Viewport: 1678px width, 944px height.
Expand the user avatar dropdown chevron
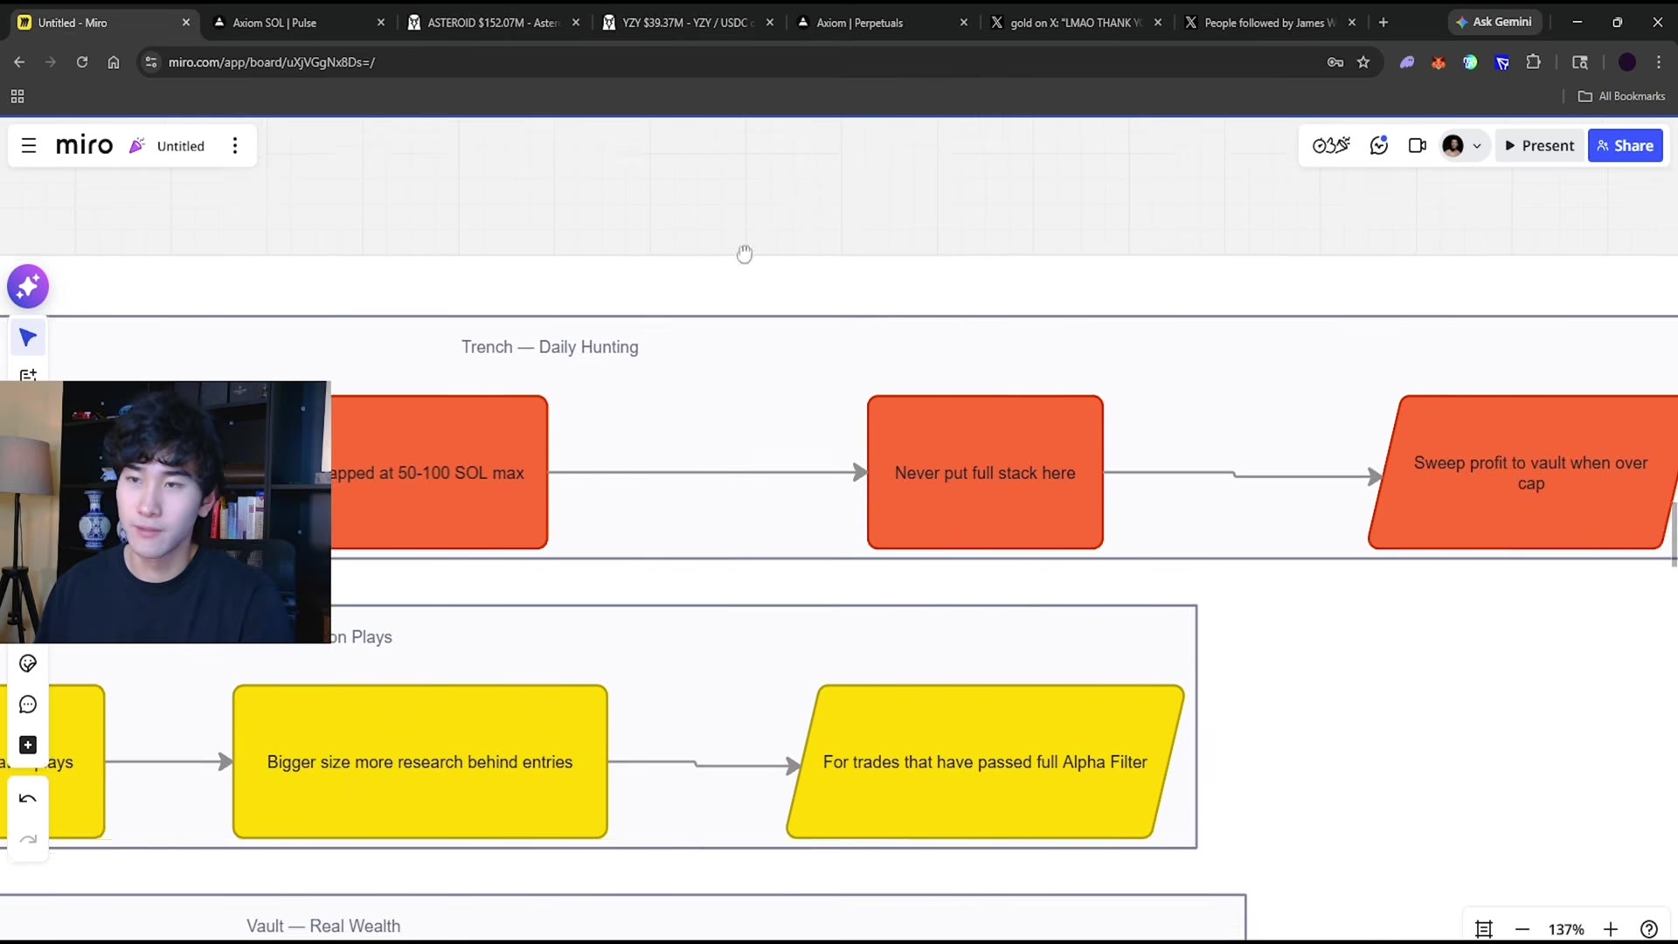(x=1477, y=146)
